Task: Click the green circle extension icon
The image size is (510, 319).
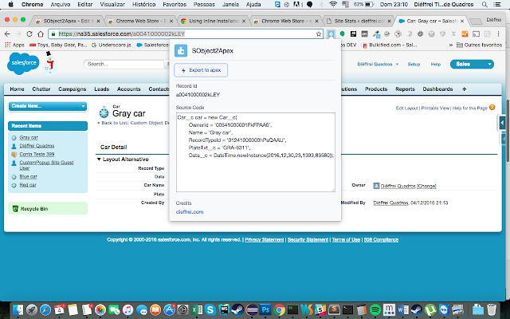Action: click(342, 33)
